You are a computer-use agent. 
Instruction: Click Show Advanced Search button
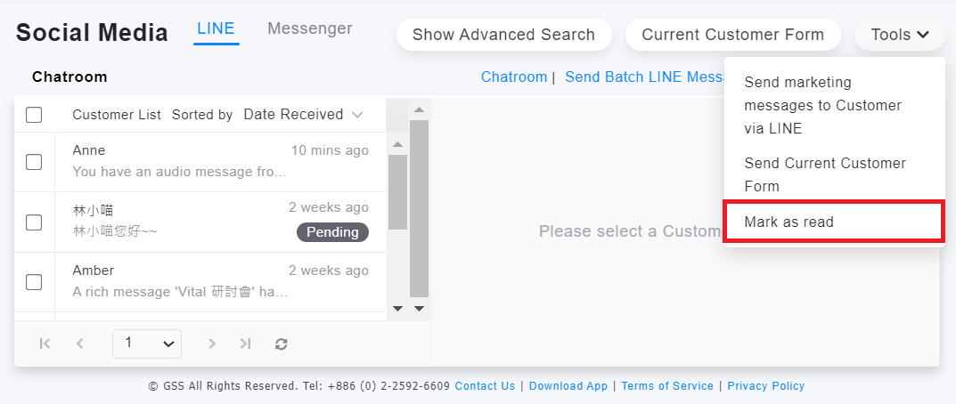tap(503, 35)
